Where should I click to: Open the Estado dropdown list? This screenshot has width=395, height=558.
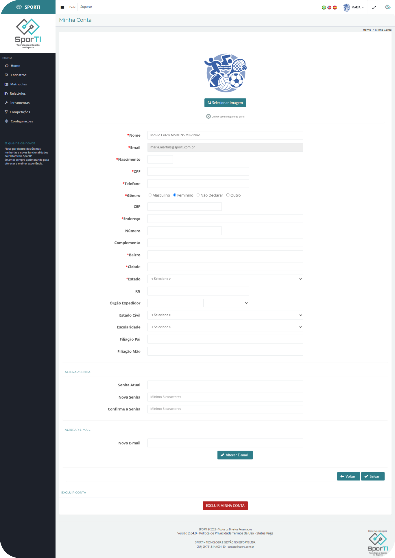coord(225,279)
